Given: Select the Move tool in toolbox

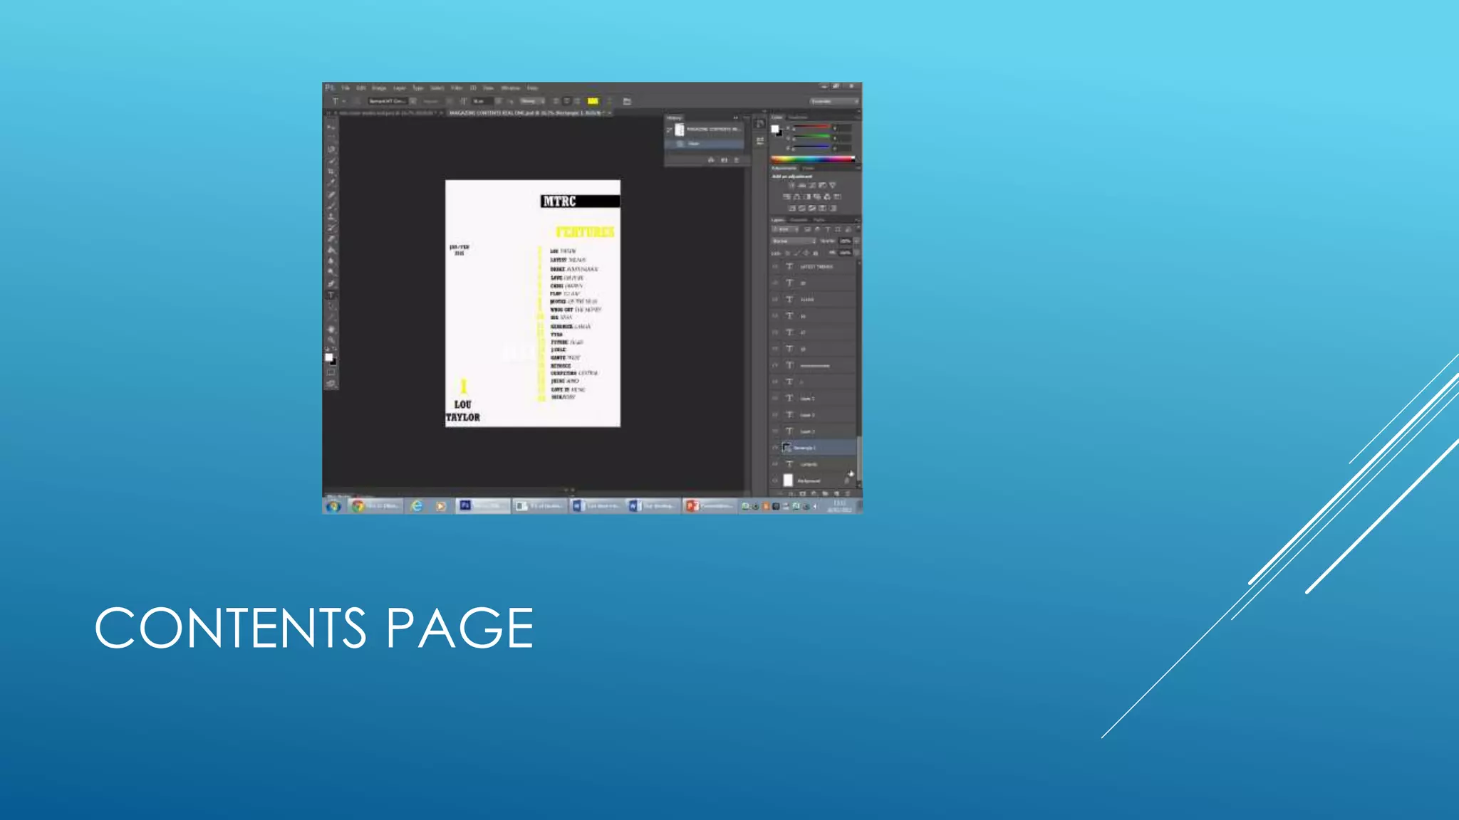Looking at the screenshot, I should (331, 127).
